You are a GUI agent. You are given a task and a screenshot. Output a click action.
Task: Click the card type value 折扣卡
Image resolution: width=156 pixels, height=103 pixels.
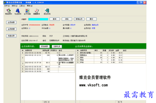pos(73,25)
